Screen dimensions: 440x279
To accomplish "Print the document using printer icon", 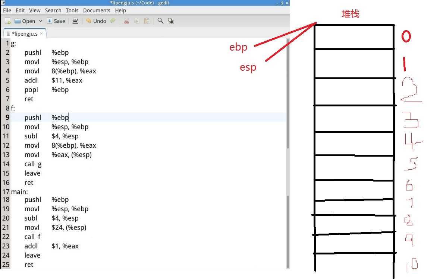I will tap(75, 21).
